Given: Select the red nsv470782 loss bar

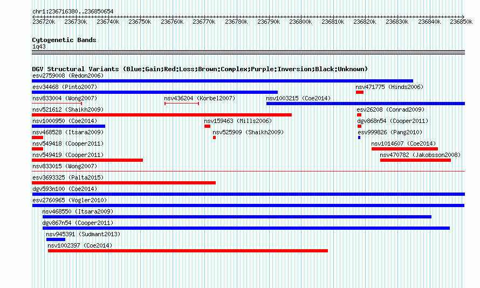Looking at the screenshot, I should click(x=415, y=160).
